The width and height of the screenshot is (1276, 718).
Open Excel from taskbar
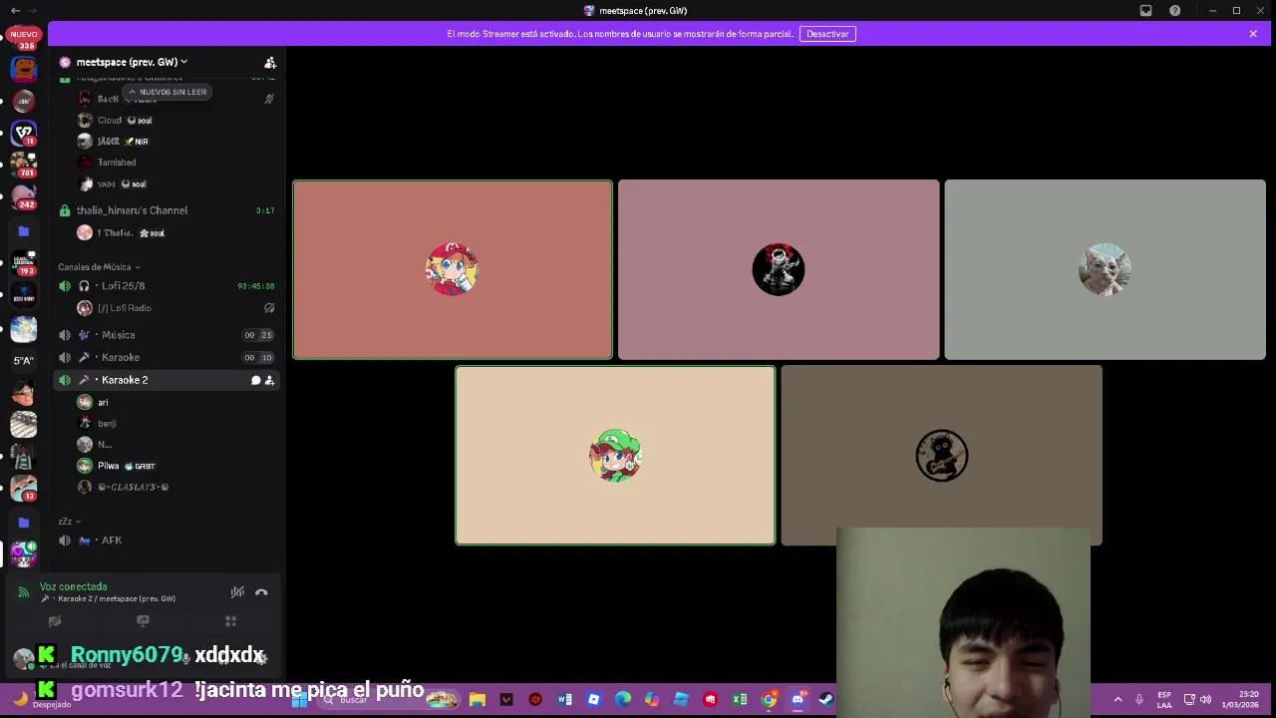pos(740,700)
